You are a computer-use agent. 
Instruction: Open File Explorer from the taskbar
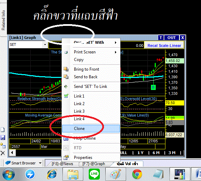[73, 174]
